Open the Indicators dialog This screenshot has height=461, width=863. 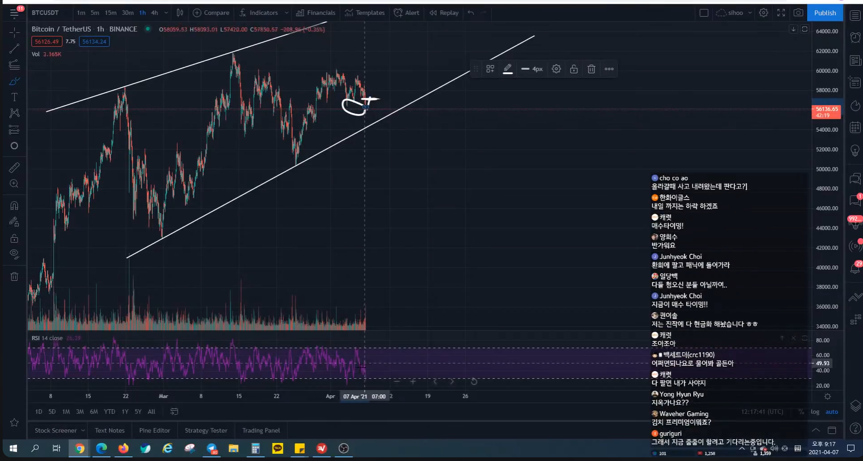259,13
